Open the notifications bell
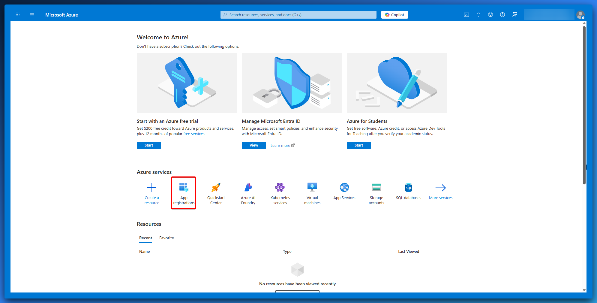The height and width of the screenshot is (303, 597). click(x=478, y=15)
